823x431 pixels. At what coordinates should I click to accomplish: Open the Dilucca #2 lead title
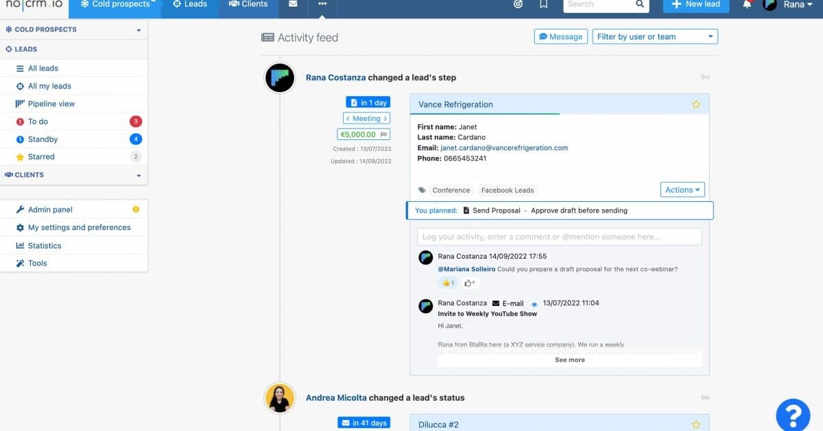438,425
